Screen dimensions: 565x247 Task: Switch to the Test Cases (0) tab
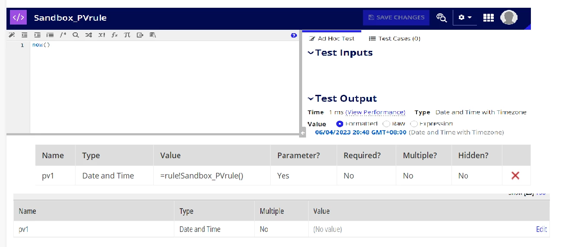coord(395,38)
